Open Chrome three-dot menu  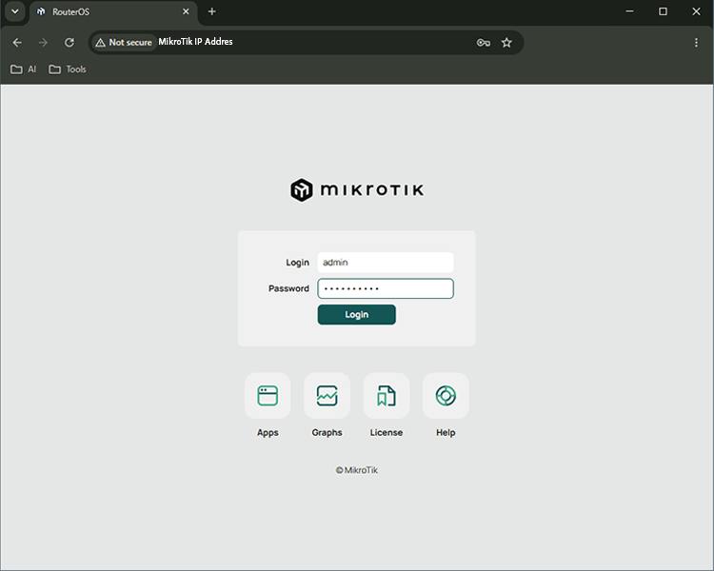(x=696, y=42)
